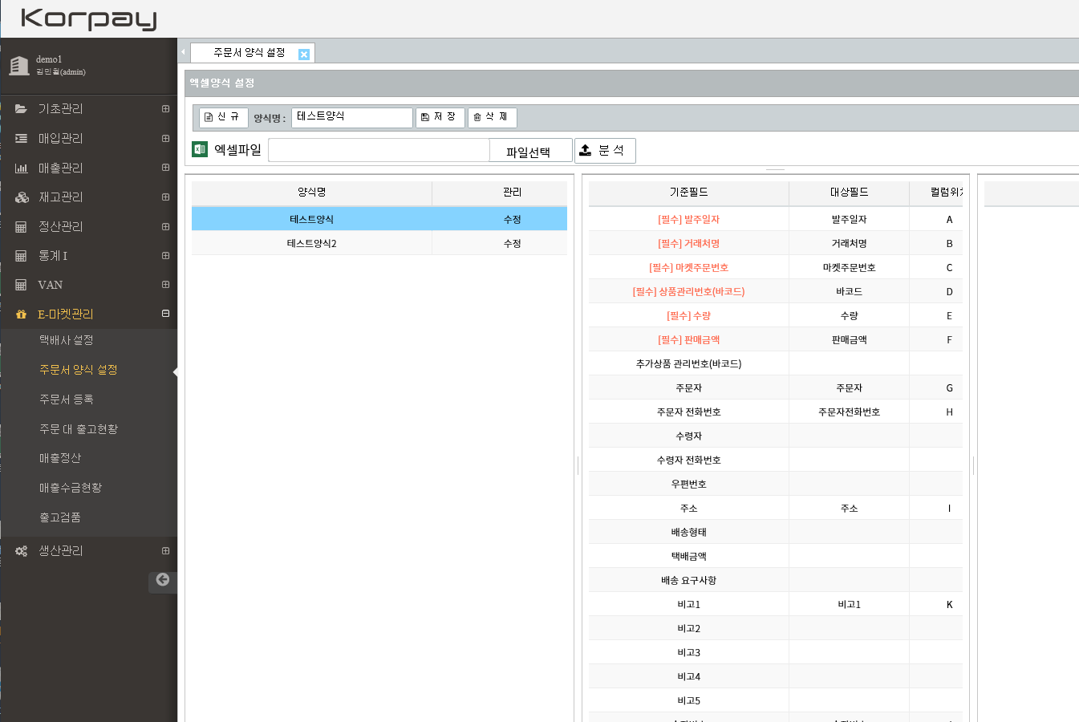The width and height of the screenshot is (1079, 722).
Task: Click the VAN menu icon
Action: click(x=21, y=285)
